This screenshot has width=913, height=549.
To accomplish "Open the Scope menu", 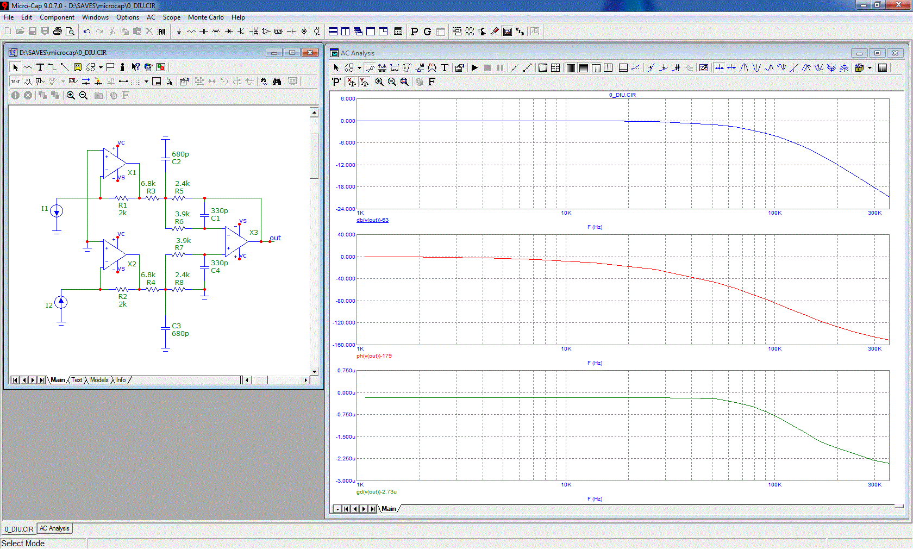I will (172, 17).
